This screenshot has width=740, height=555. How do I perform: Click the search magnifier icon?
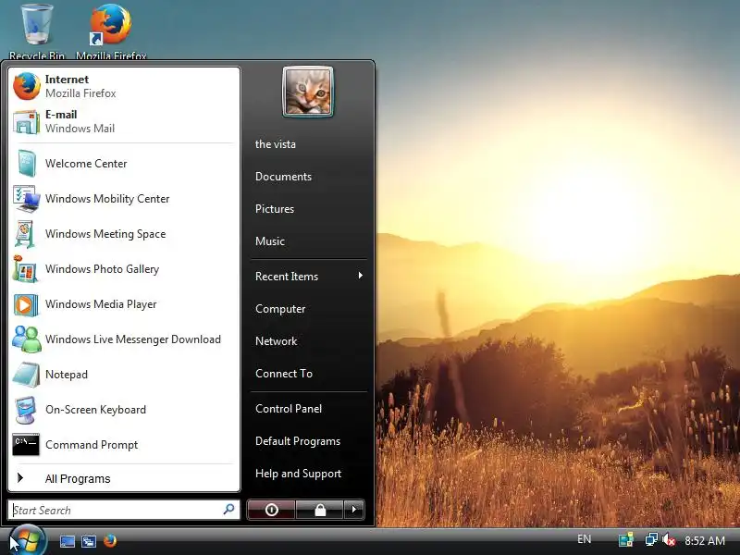click(228, 510)
